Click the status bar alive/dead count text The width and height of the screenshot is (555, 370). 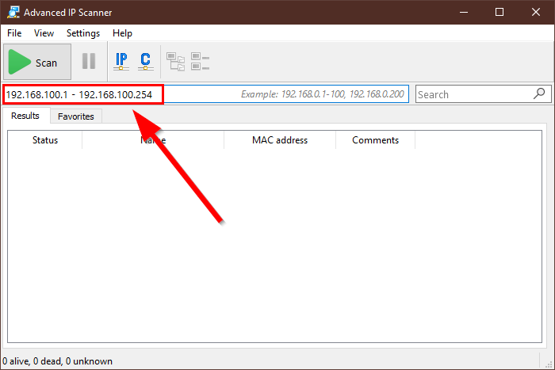pyautogui.click(x=57, y=361)
